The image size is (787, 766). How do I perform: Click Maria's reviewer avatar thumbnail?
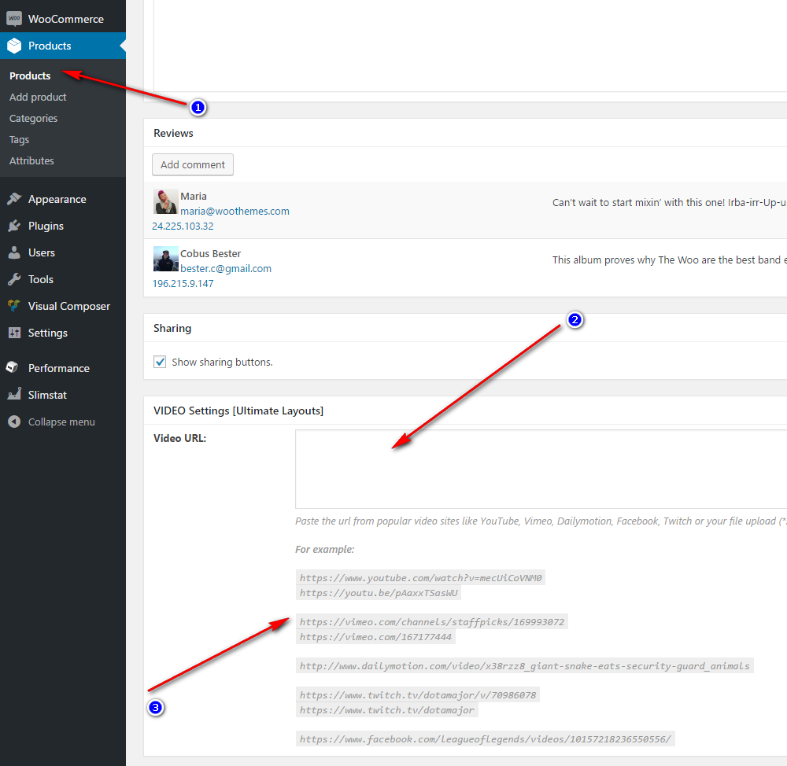point(165,202)
